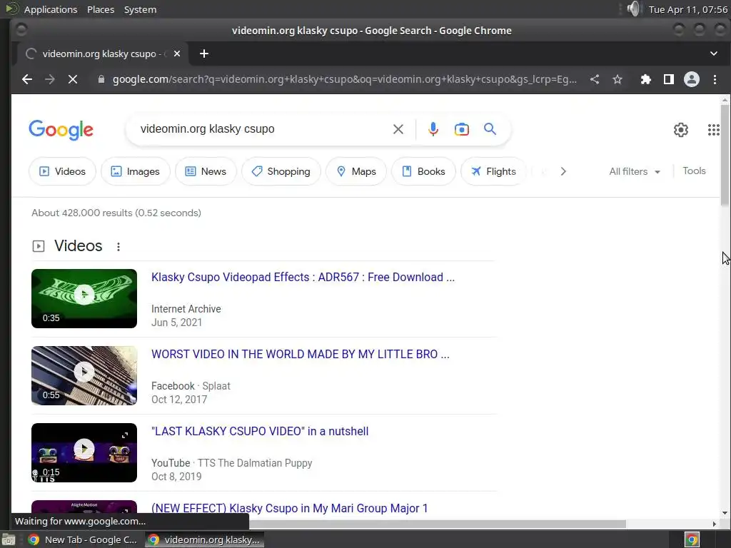Filter results by Maps
This screenshot has height=548, width=731.
click(356, 171)
